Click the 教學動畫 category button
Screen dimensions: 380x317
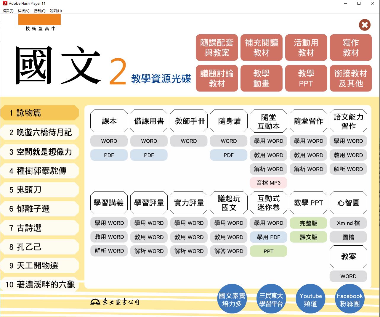(x=261, y=78)
